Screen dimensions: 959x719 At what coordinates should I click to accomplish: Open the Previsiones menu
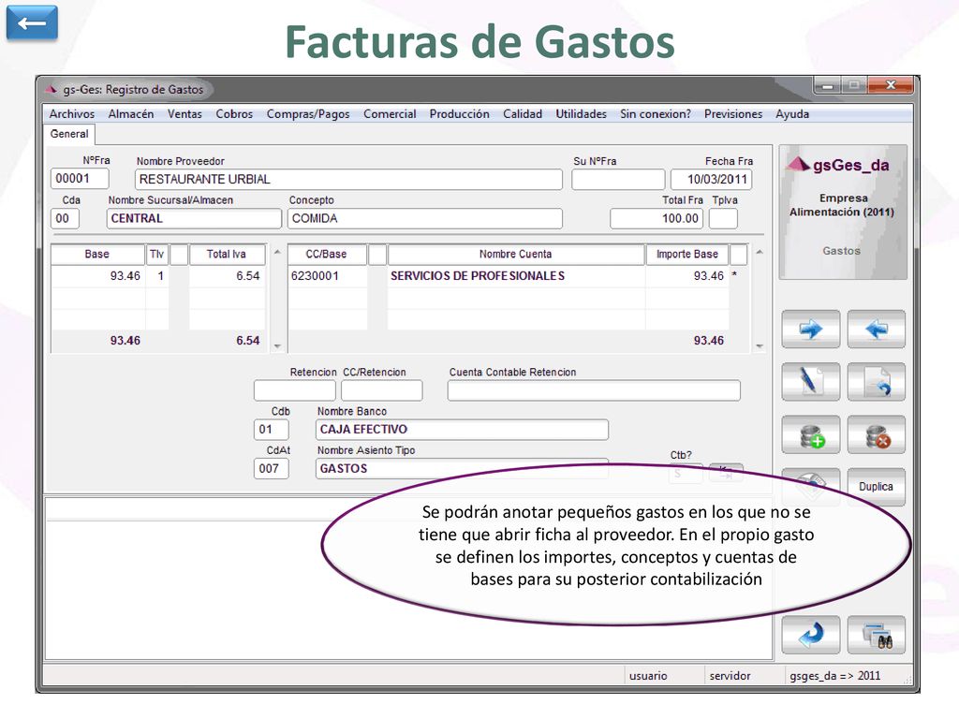point(733,113)
